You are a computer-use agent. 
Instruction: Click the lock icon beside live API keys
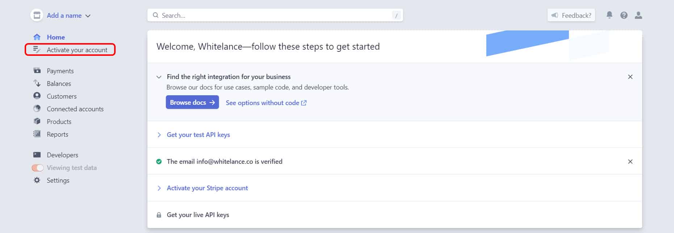tap(159, 215)
